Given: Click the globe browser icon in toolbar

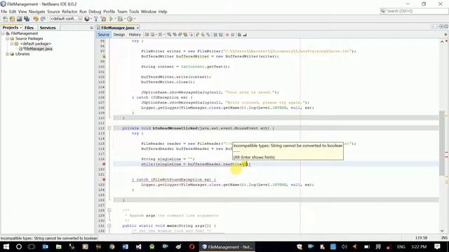Looking at the screenshot, I should (87, 19).
